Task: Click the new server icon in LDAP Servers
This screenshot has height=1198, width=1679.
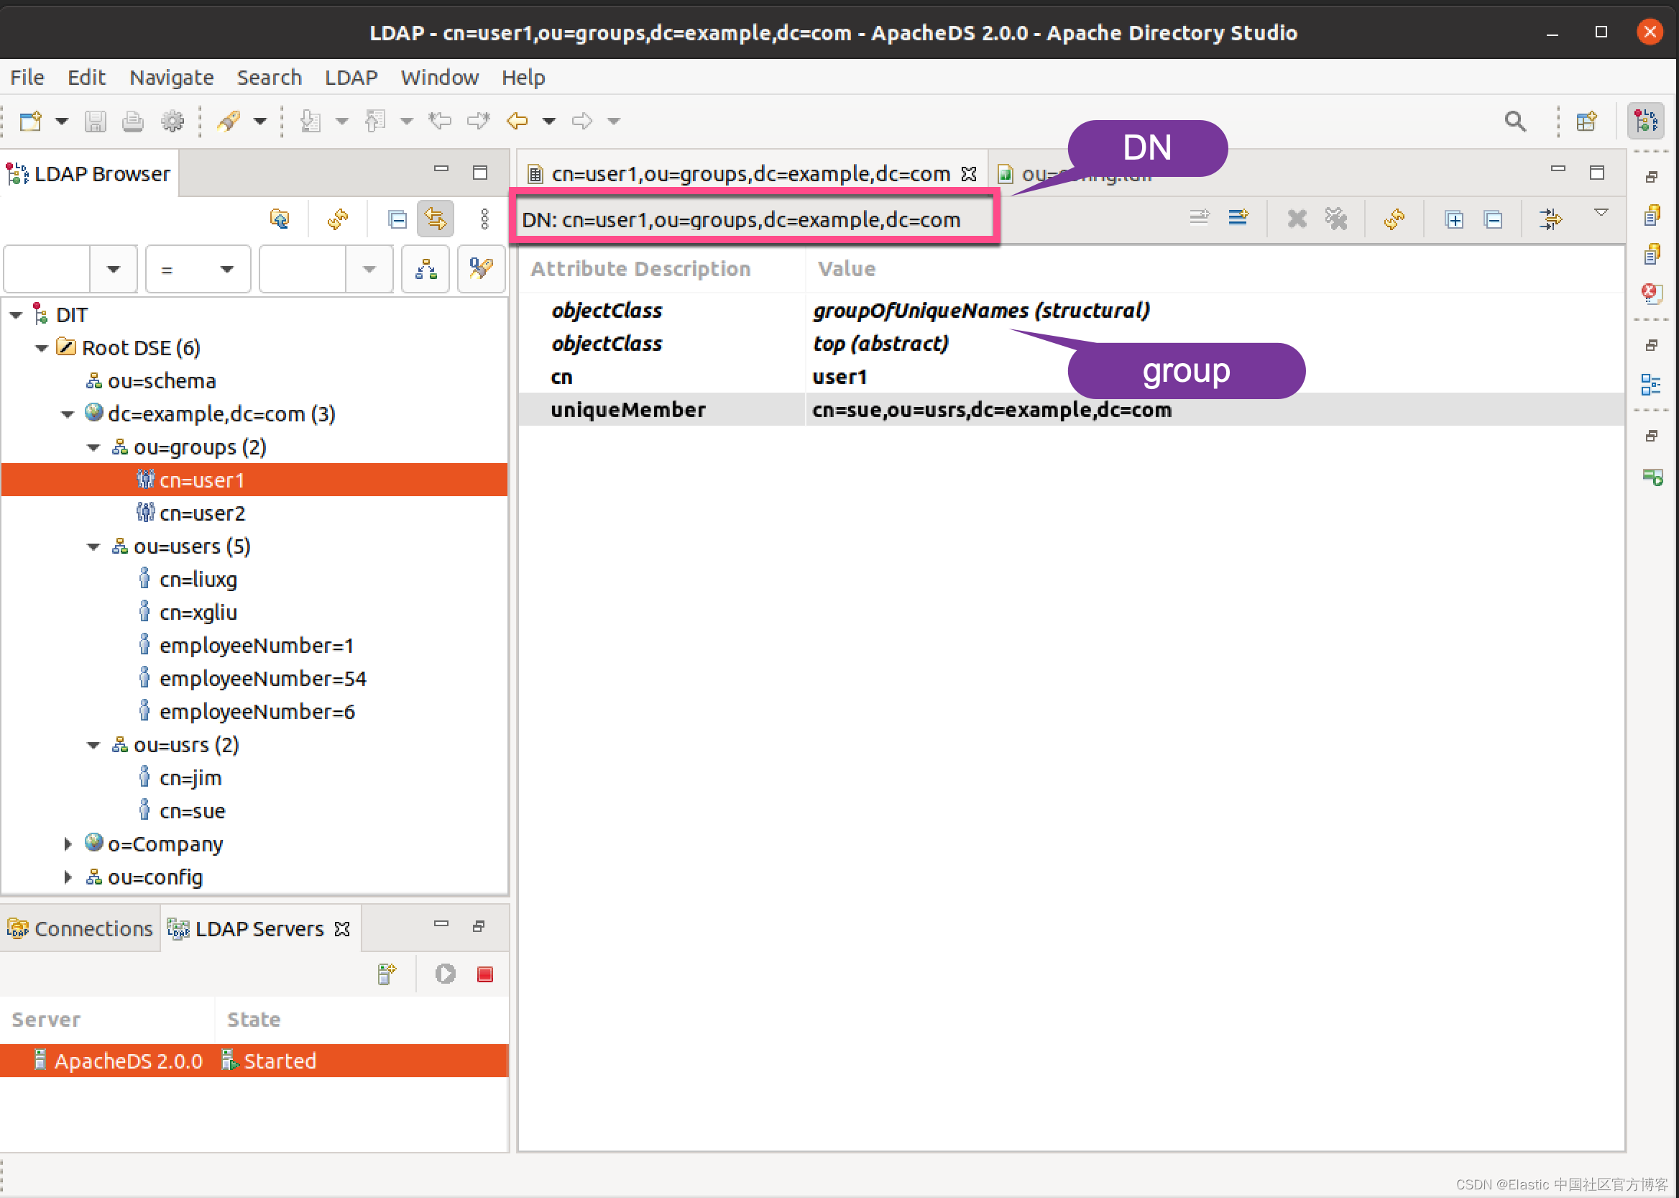Action: (387, 974)
